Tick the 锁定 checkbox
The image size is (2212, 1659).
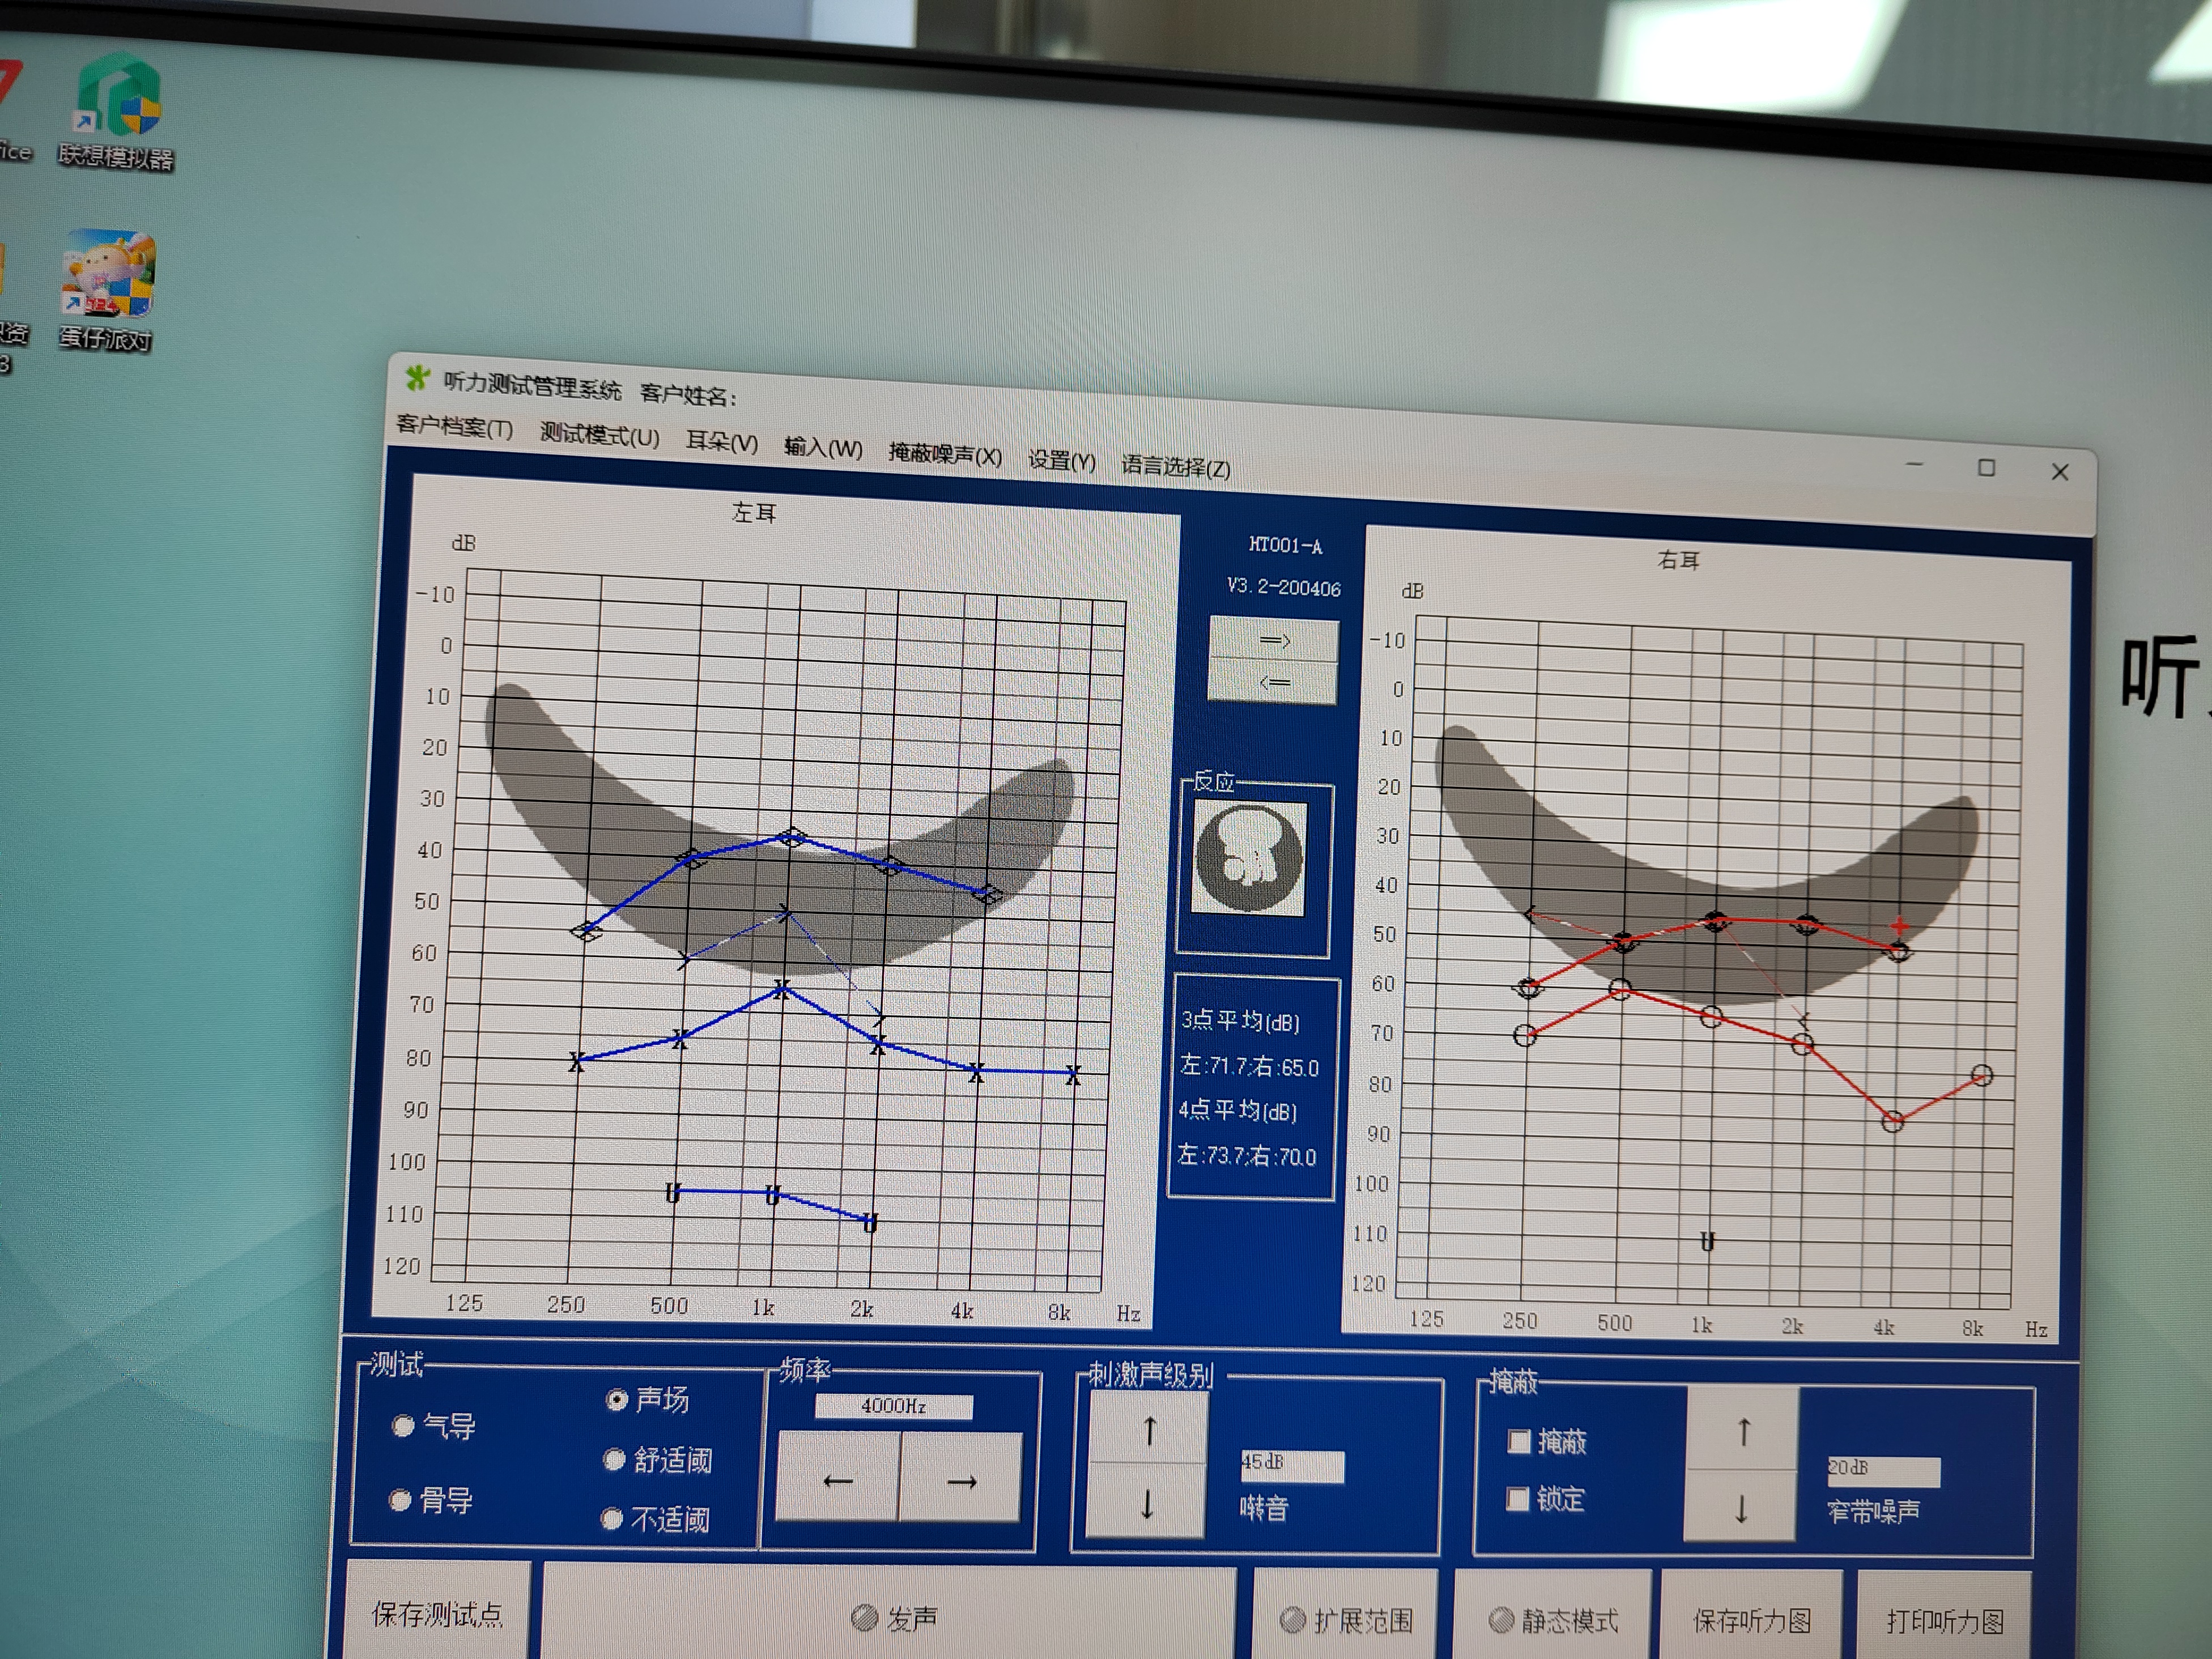click(x=1517, y=1498)
